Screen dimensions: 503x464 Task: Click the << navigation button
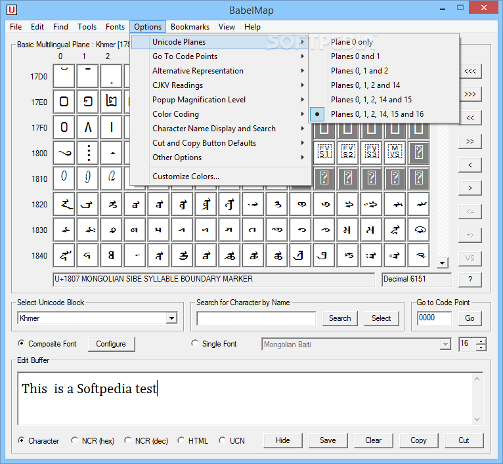pyautogui.click(x=470, y=117)
